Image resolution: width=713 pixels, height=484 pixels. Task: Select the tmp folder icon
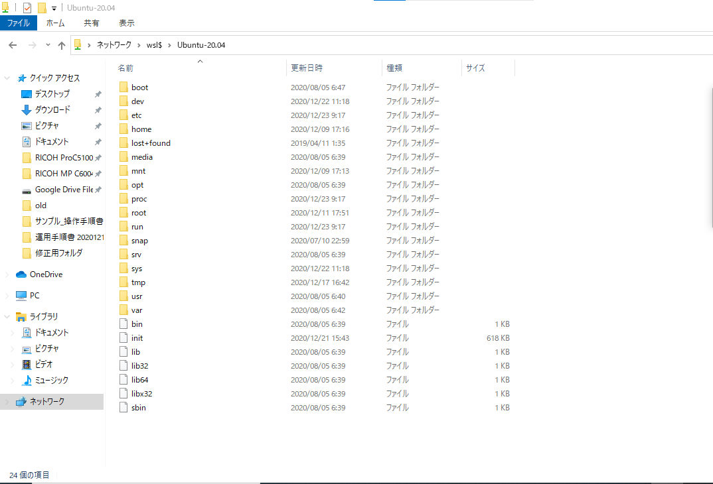[123, 282]
